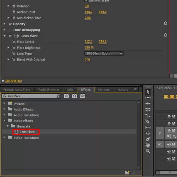
Task: Create new custom bin in Effects panel
Action: (x=127, y=173)
